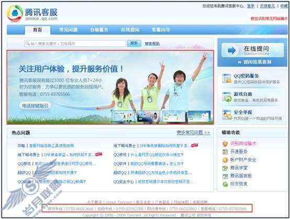Click the 安全举报 icon

tap(227, 115)
